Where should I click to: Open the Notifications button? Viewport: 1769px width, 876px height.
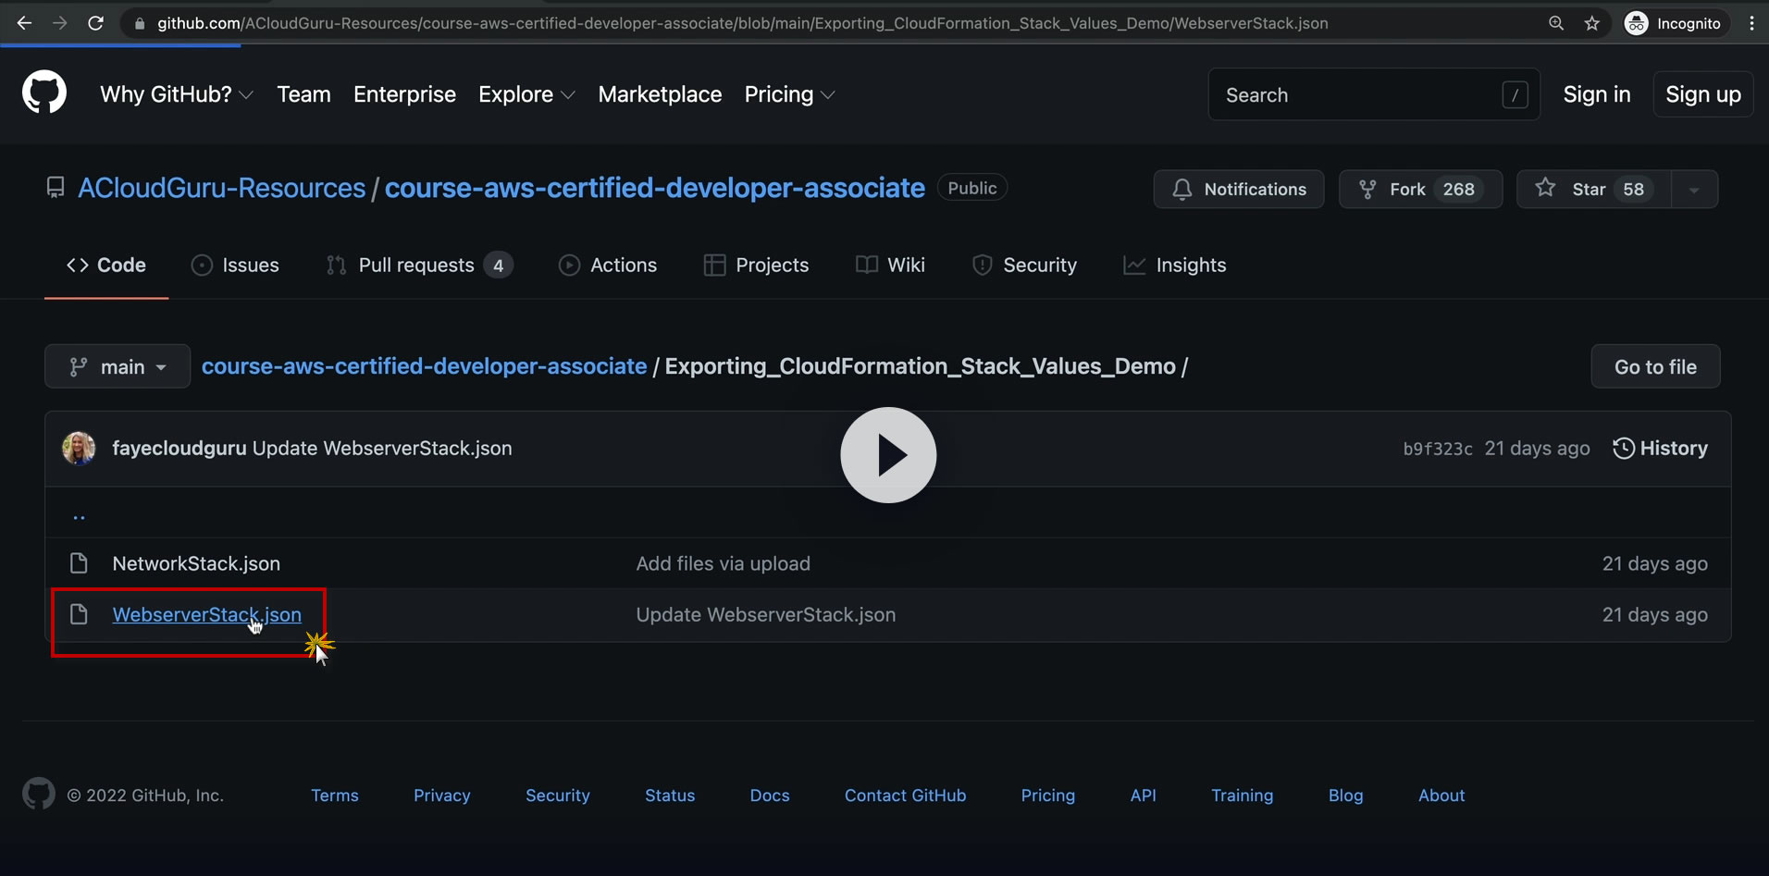(1238, 189)
